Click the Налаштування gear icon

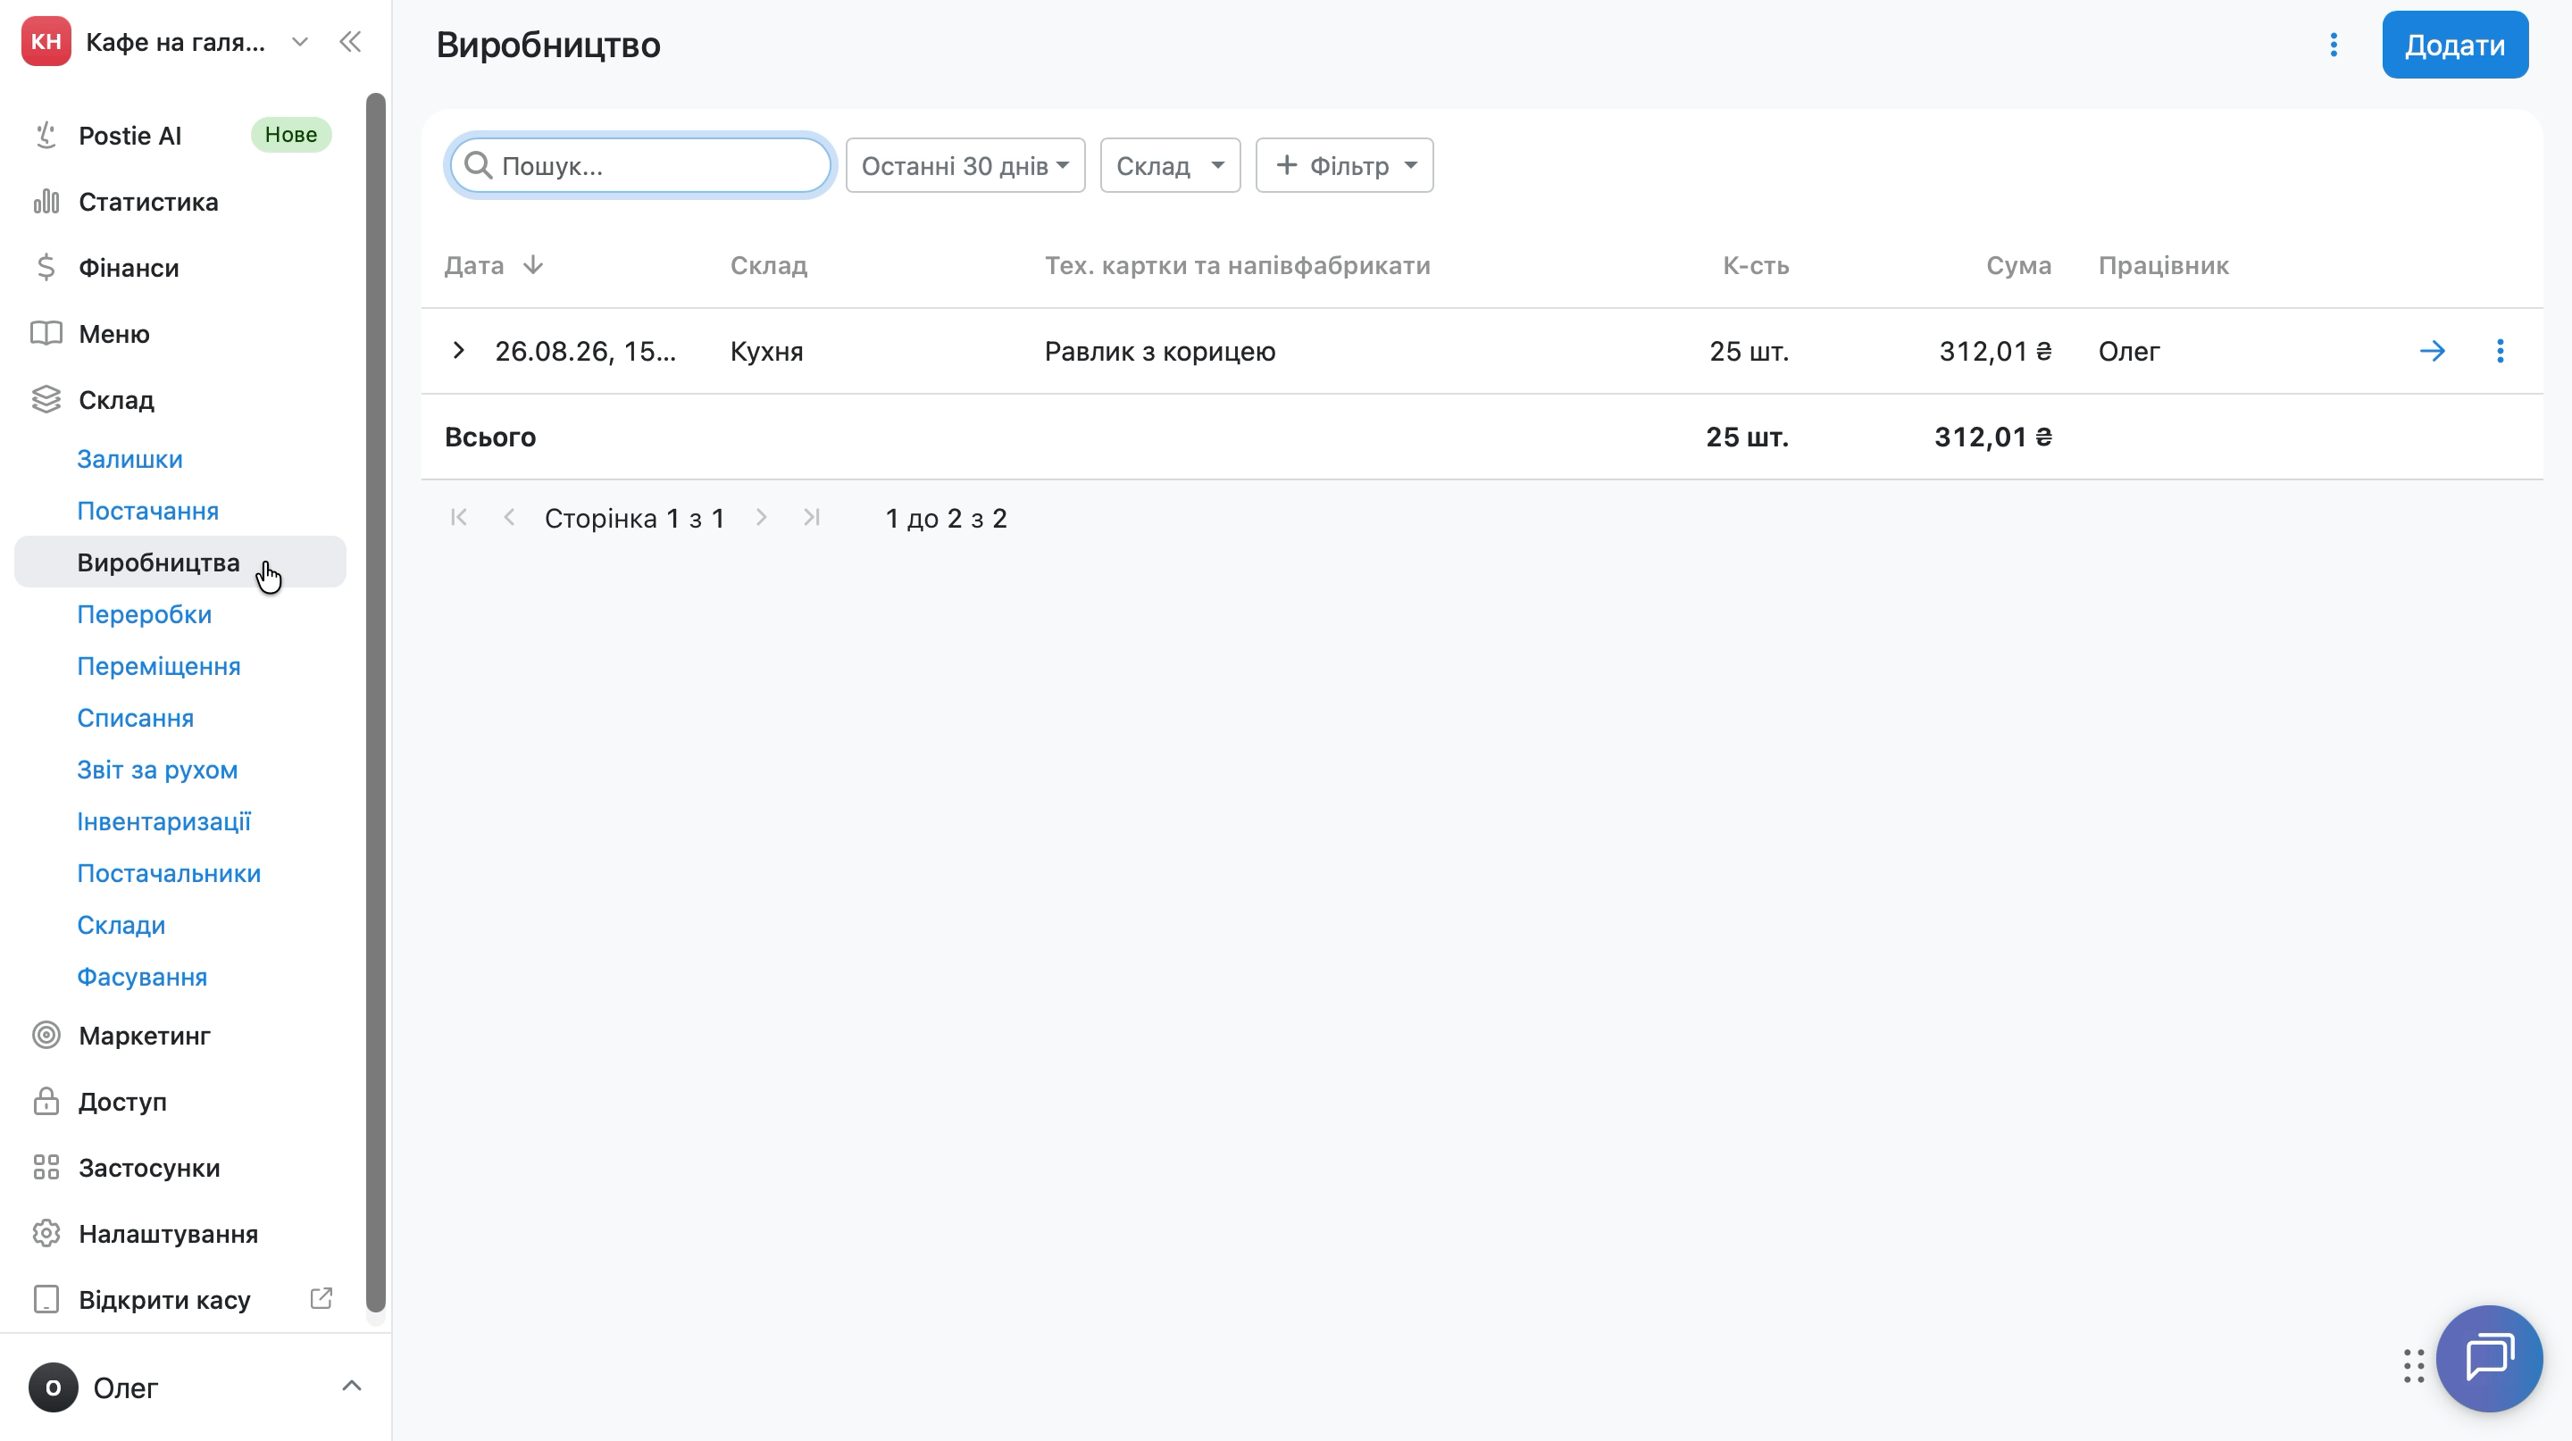46,1234
